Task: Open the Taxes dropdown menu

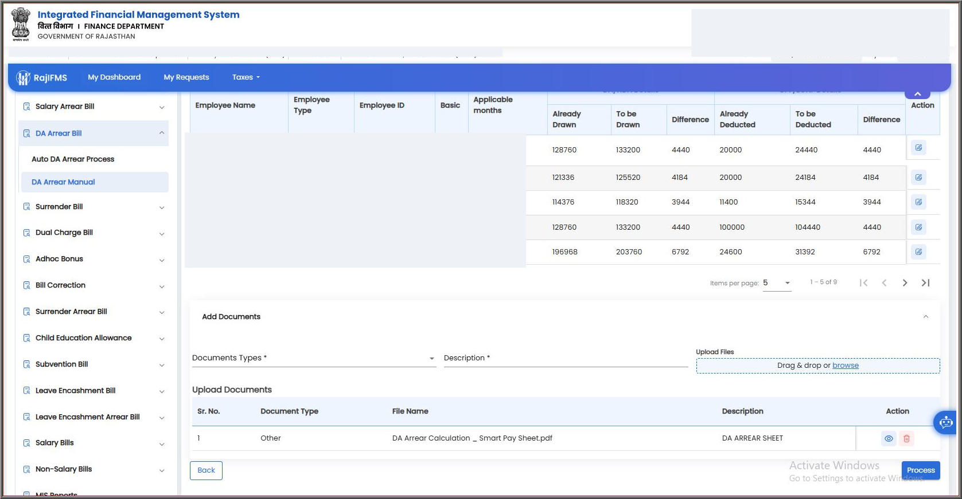Action: pos(246,77)
